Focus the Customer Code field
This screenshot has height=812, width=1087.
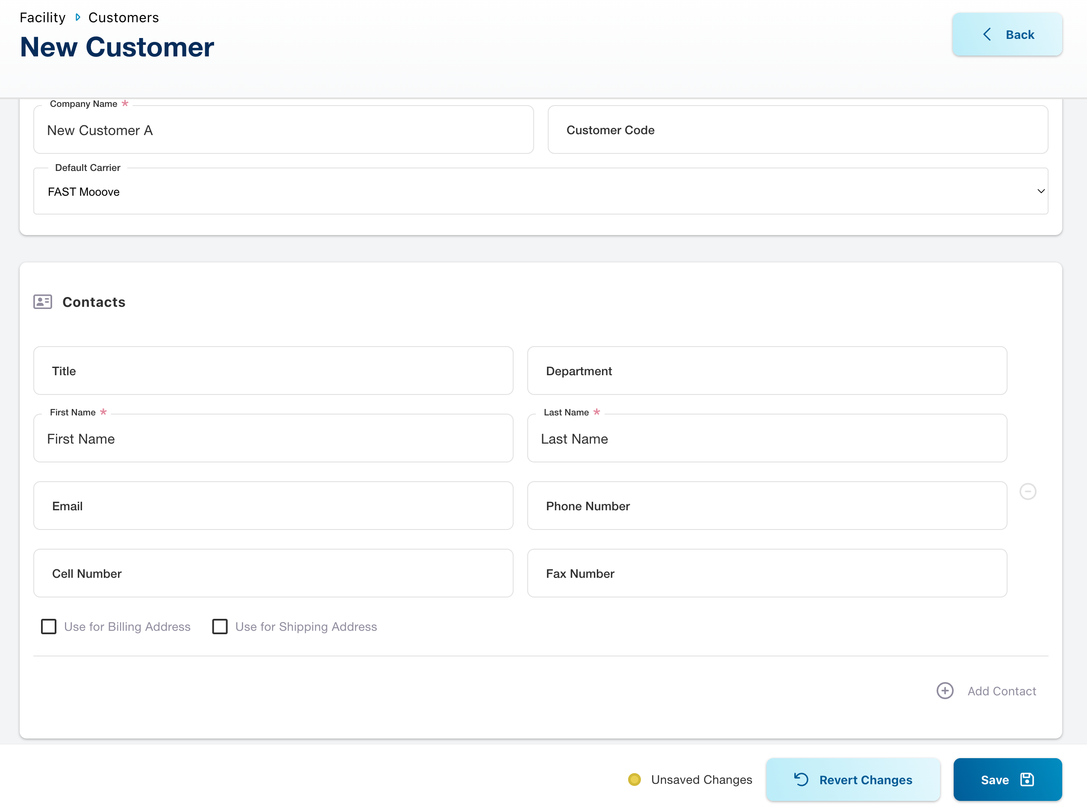tap(798, 130)
